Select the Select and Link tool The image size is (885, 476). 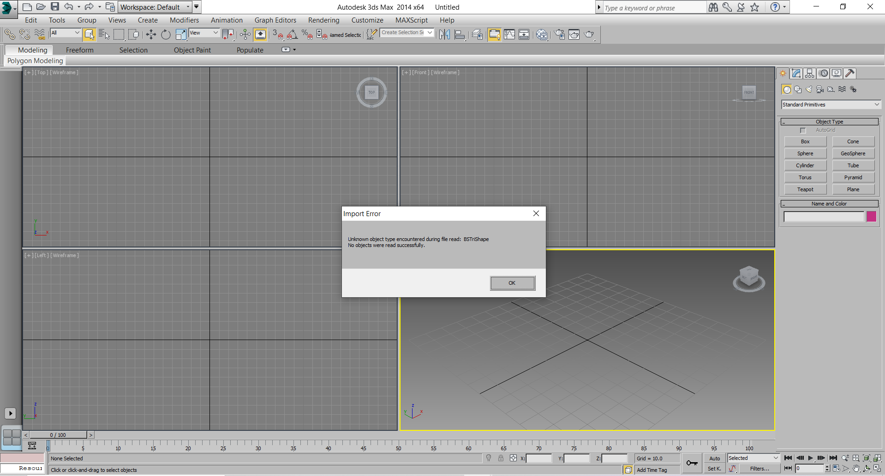(10, 34)
